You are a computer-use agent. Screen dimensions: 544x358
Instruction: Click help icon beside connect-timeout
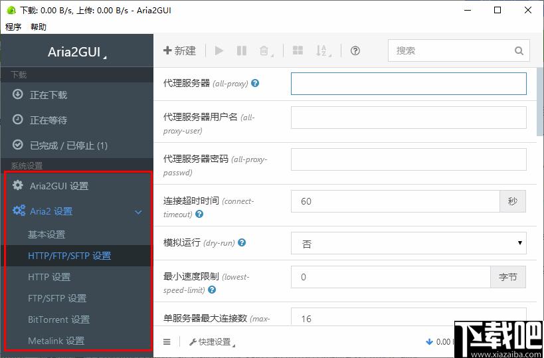[x=199, y=214]
